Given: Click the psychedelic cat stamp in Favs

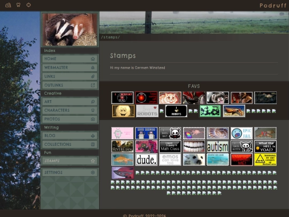Looking at the screenshot, I should (x=170, y=98).
